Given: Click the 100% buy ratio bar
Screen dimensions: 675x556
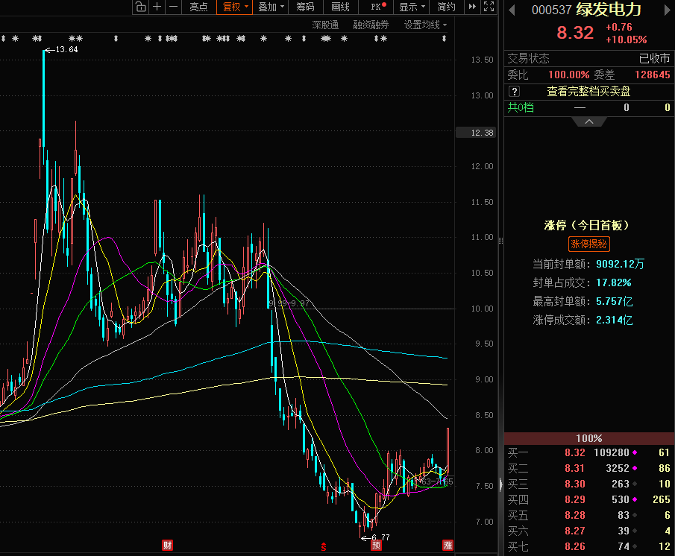Looking at the screenshot, I should click(589, 438).
